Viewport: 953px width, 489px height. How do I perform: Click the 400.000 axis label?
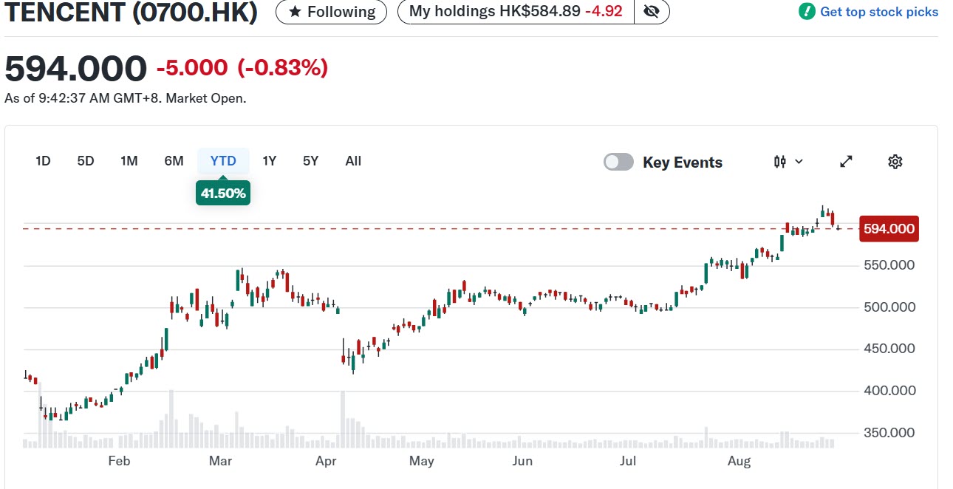coord(889,391)
